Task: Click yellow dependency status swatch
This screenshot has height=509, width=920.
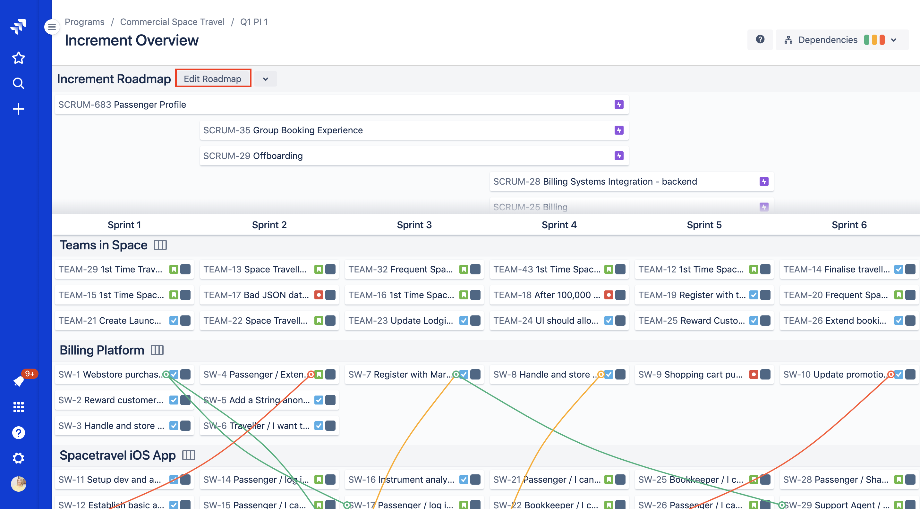Action: (x=874, y=40)
